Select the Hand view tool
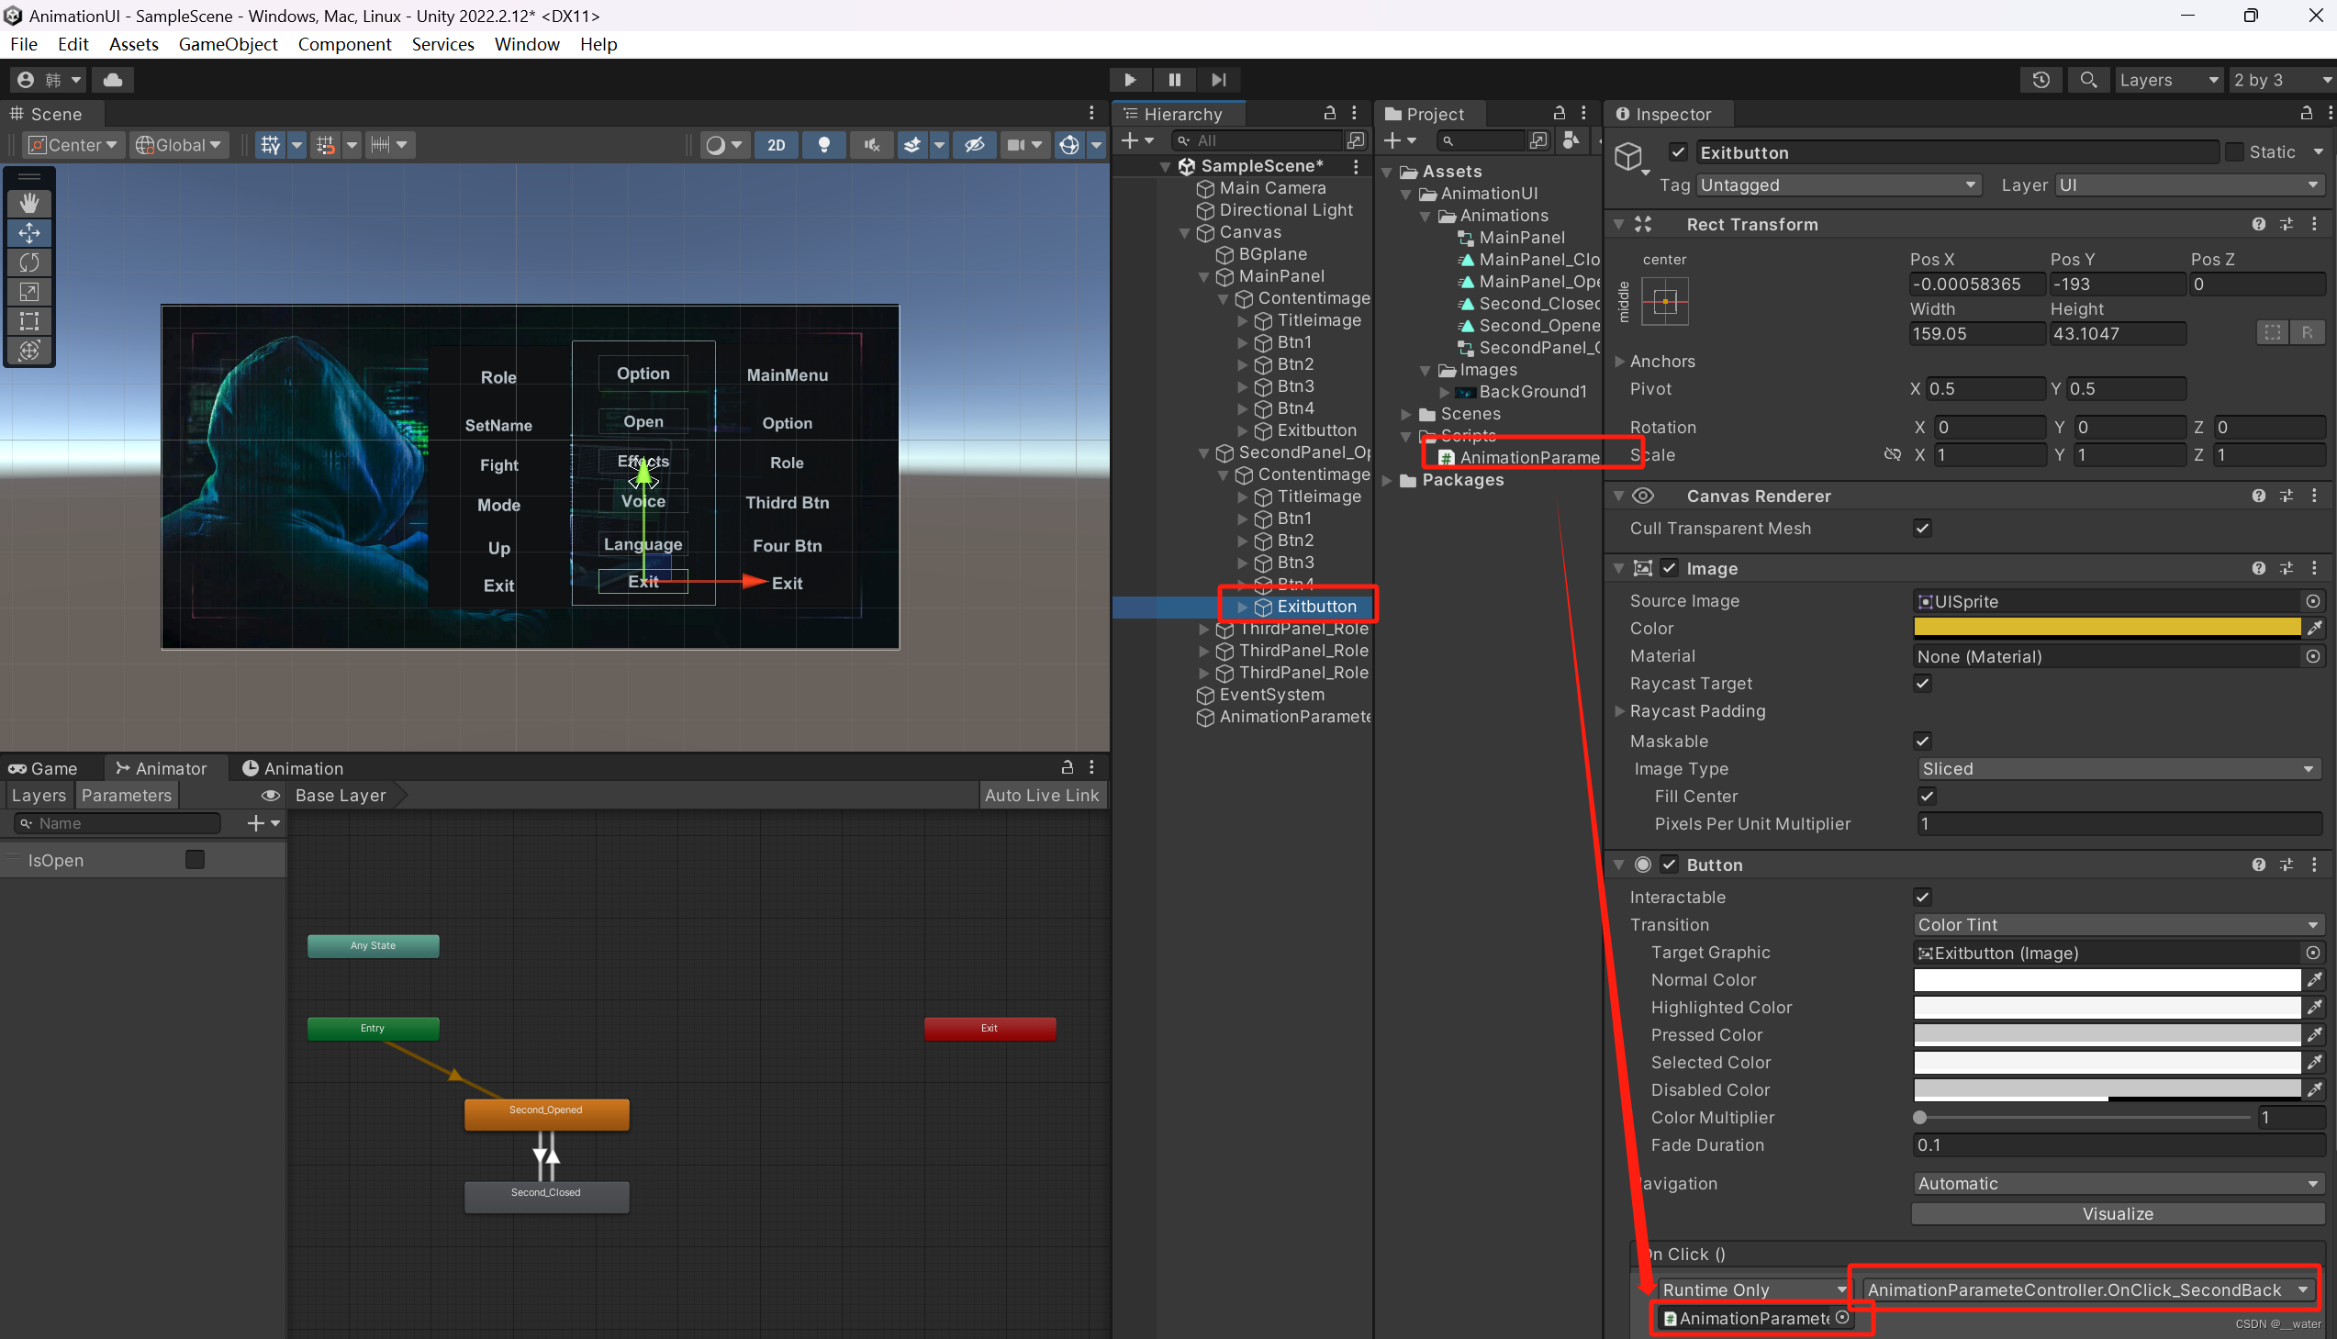The width and height of the screenshot is (2337, 1339). point(29,203)
